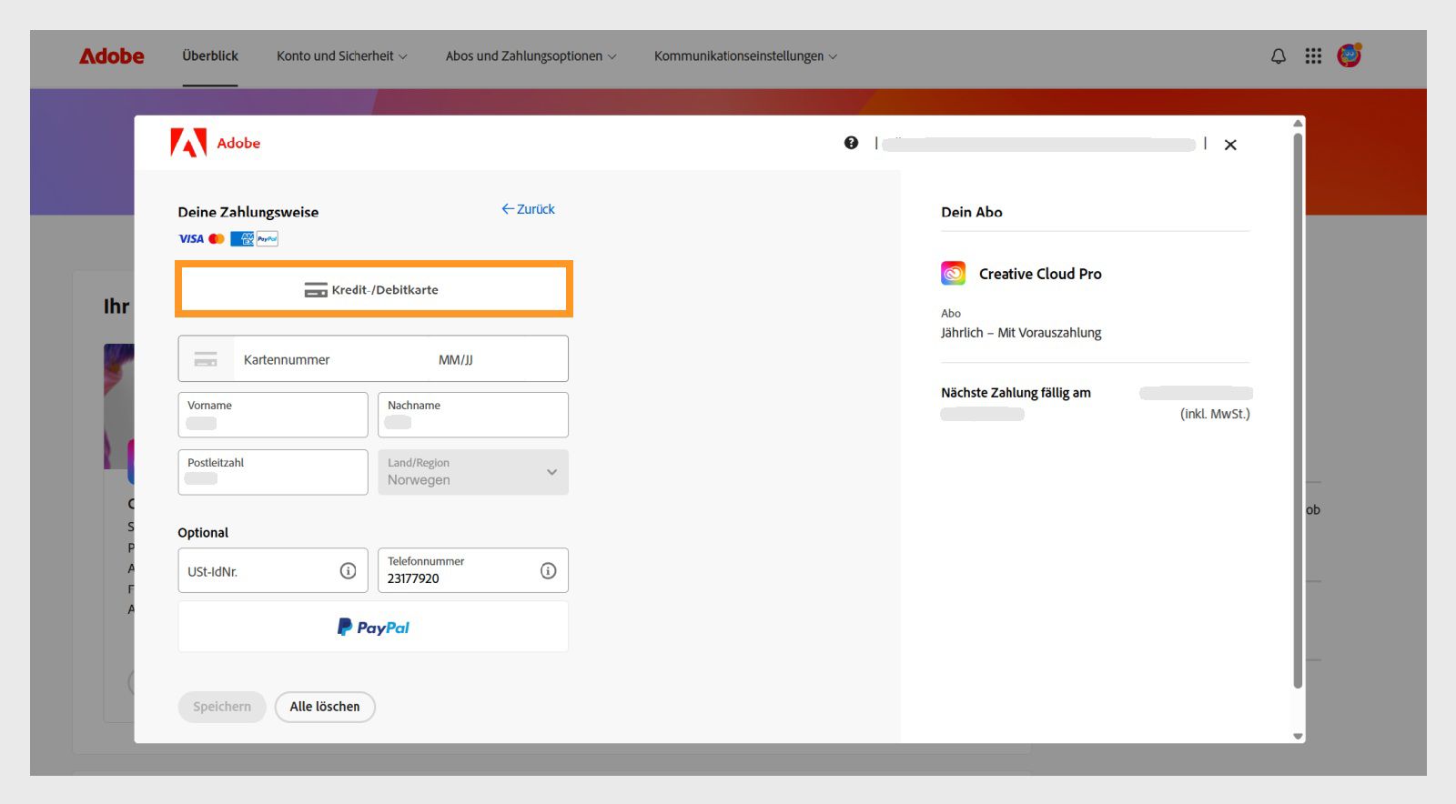Click the Creative Cloud Pro icon
Screen dimensions: 1456x804
(x=953, y=273)
